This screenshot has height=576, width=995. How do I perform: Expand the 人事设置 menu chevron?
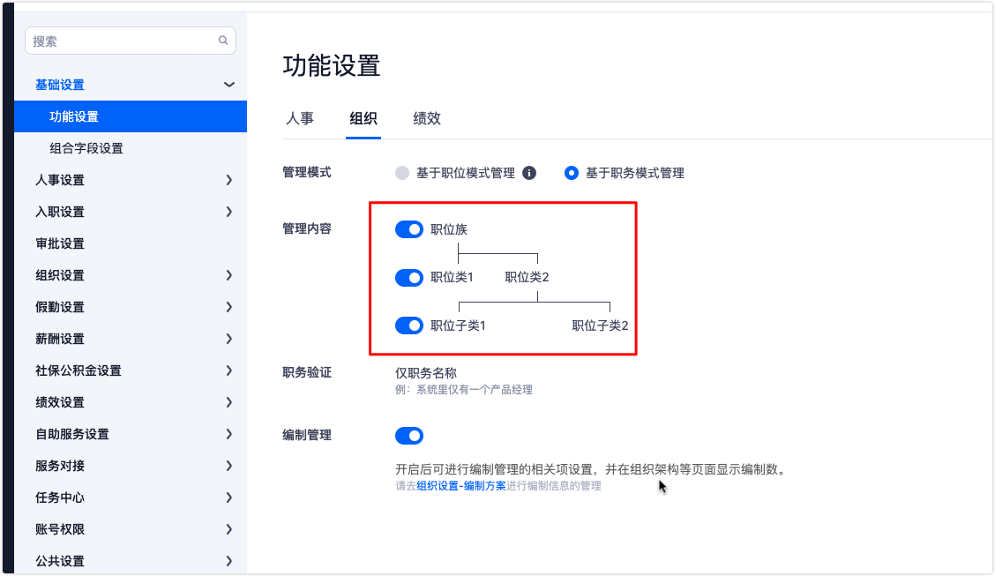pyautogui.click(x=229, y=180)
